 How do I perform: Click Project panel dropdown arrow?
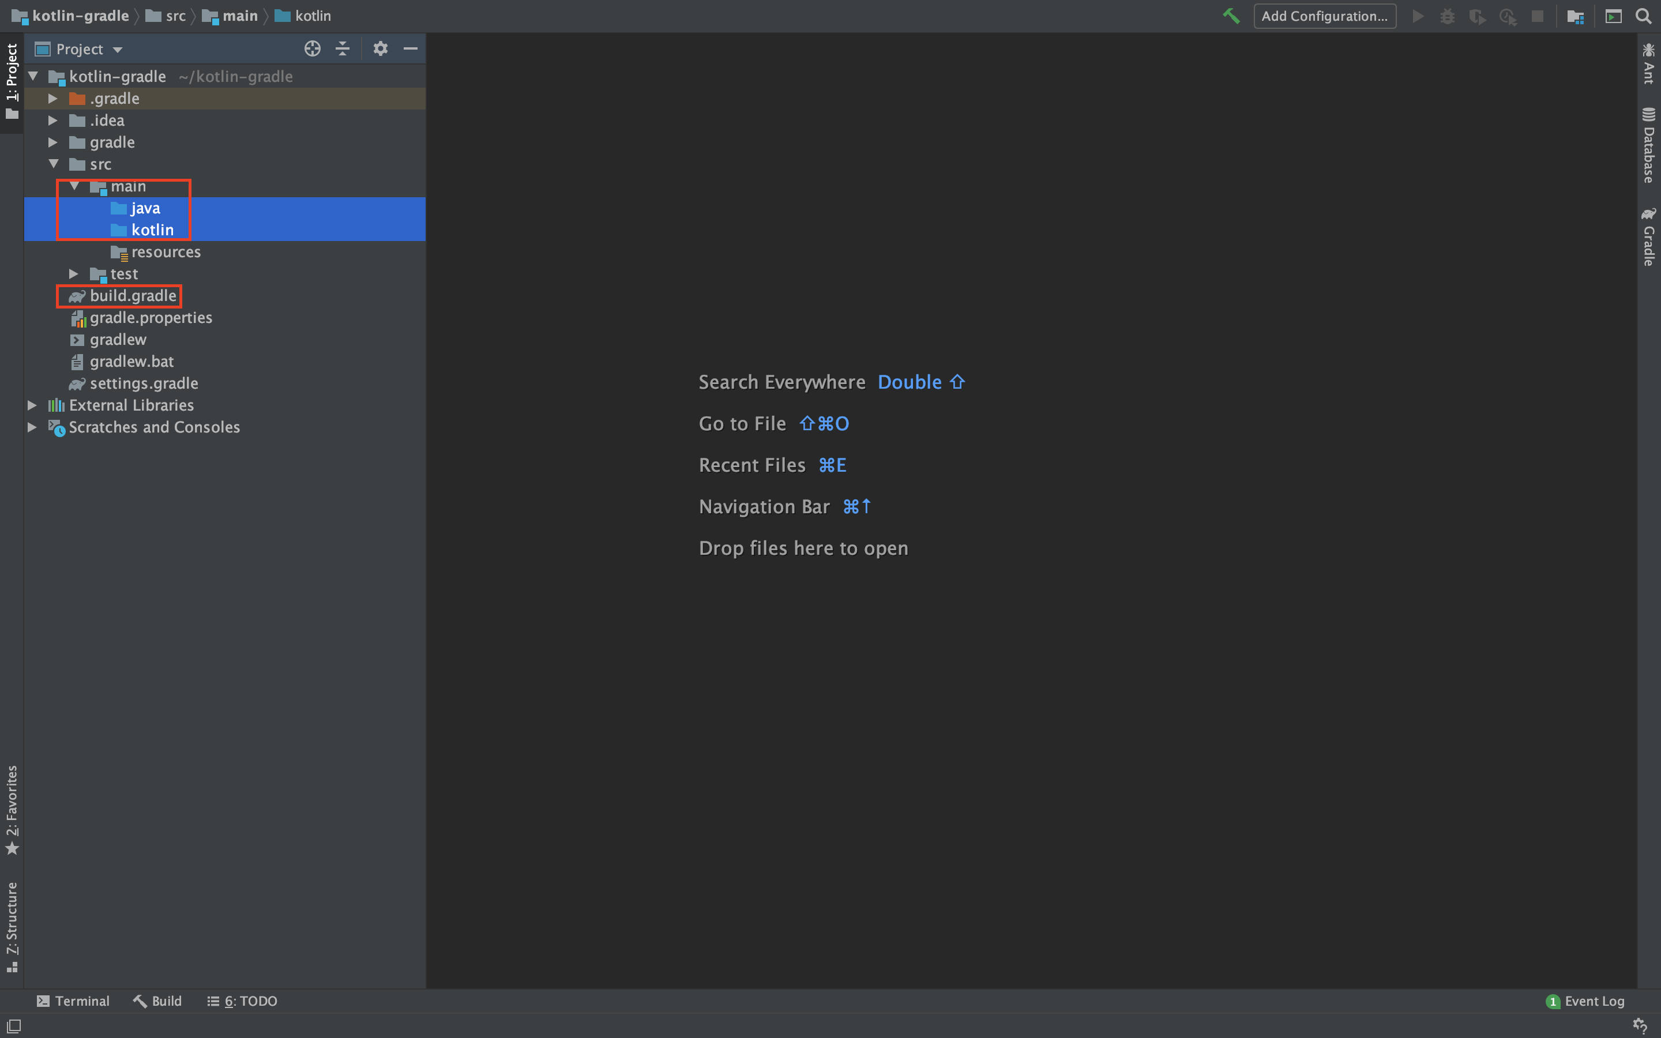pyautogui.click(x=116, y=48)
